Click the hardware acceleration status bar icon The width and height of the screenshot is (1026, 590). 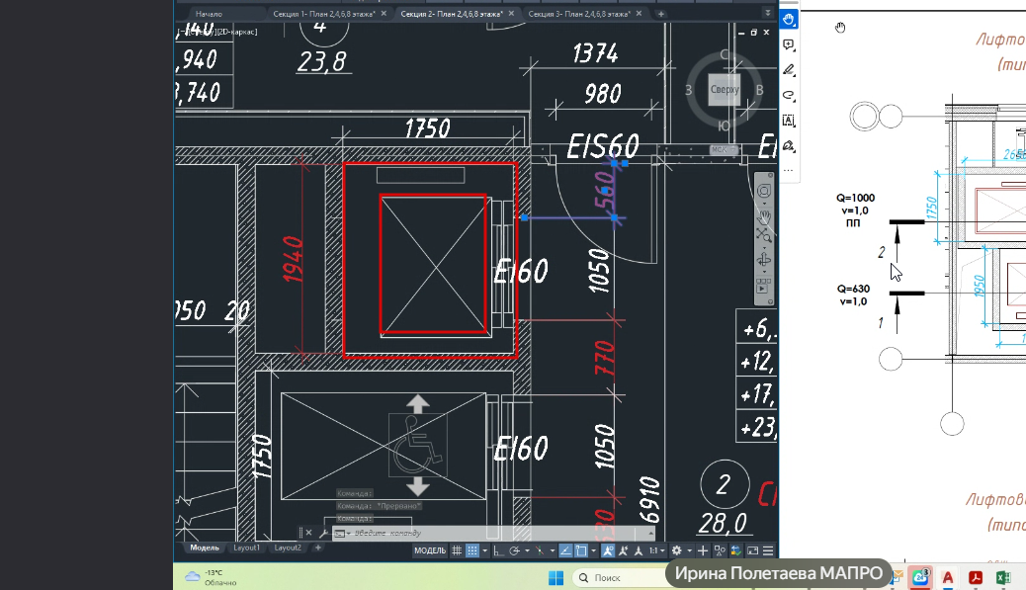coord(736,550)
